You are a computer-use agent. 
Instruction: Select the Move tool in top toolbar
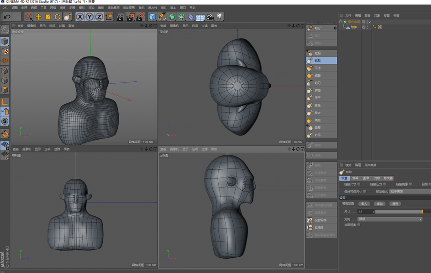(x=38, y=17)
